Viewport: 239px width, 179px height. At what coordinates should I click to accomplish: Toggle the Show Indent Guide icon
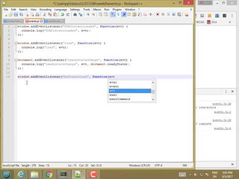[124, 15]
